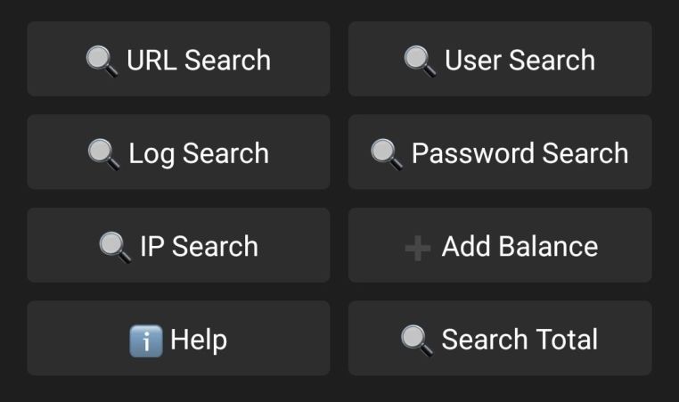Image resolution: width=679 pixels, height=402 pixels.
Task: Start an IP Search
Action: click(178, 246)
